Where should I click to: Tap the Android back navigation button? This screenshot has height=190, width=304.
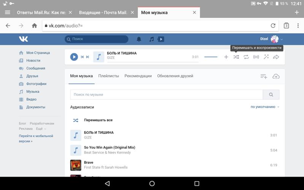tap(107, 184)
